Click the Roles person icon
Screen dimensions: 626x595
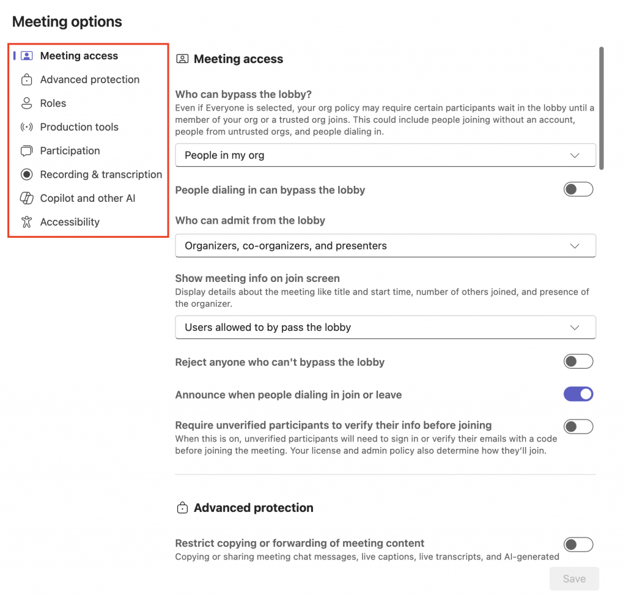point(26,103)
